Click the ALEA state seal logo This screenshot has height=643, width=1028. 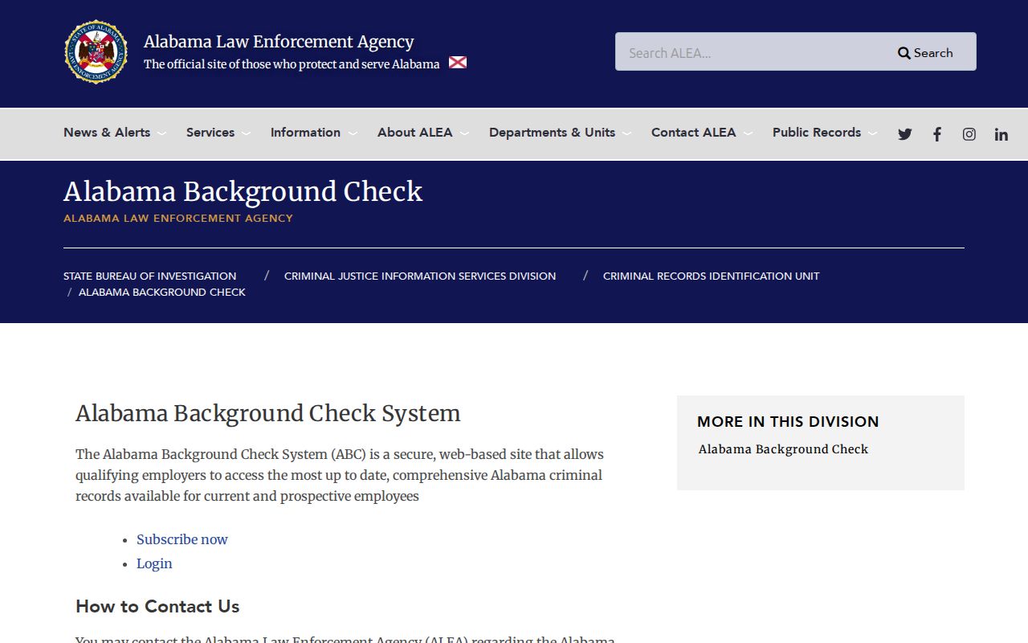coord(96,52)
